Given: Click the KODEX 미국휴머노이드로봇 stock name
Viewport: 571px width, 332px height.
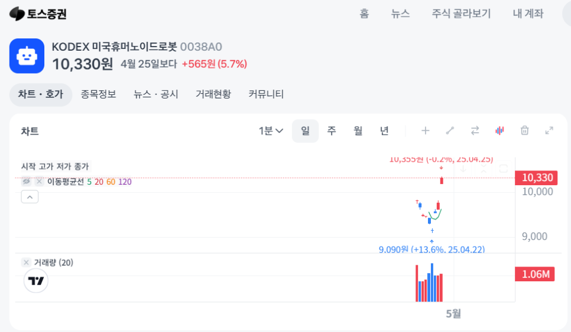Looking at the screenshot, I should [x=114, y=47].
